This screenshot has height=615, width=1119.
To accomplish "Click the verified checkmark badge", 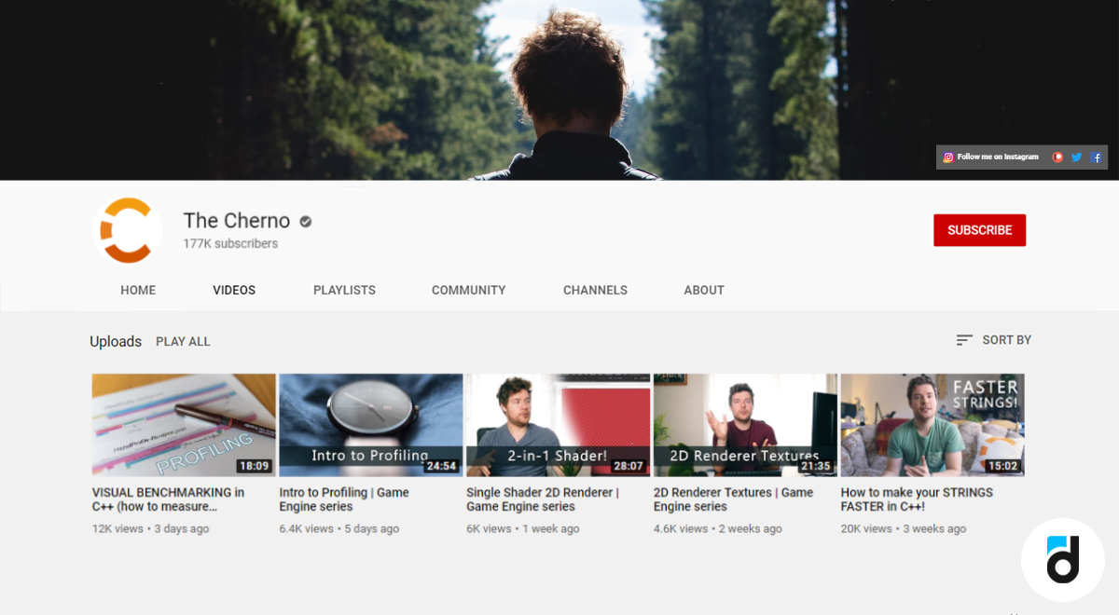I will coord(306,222).
